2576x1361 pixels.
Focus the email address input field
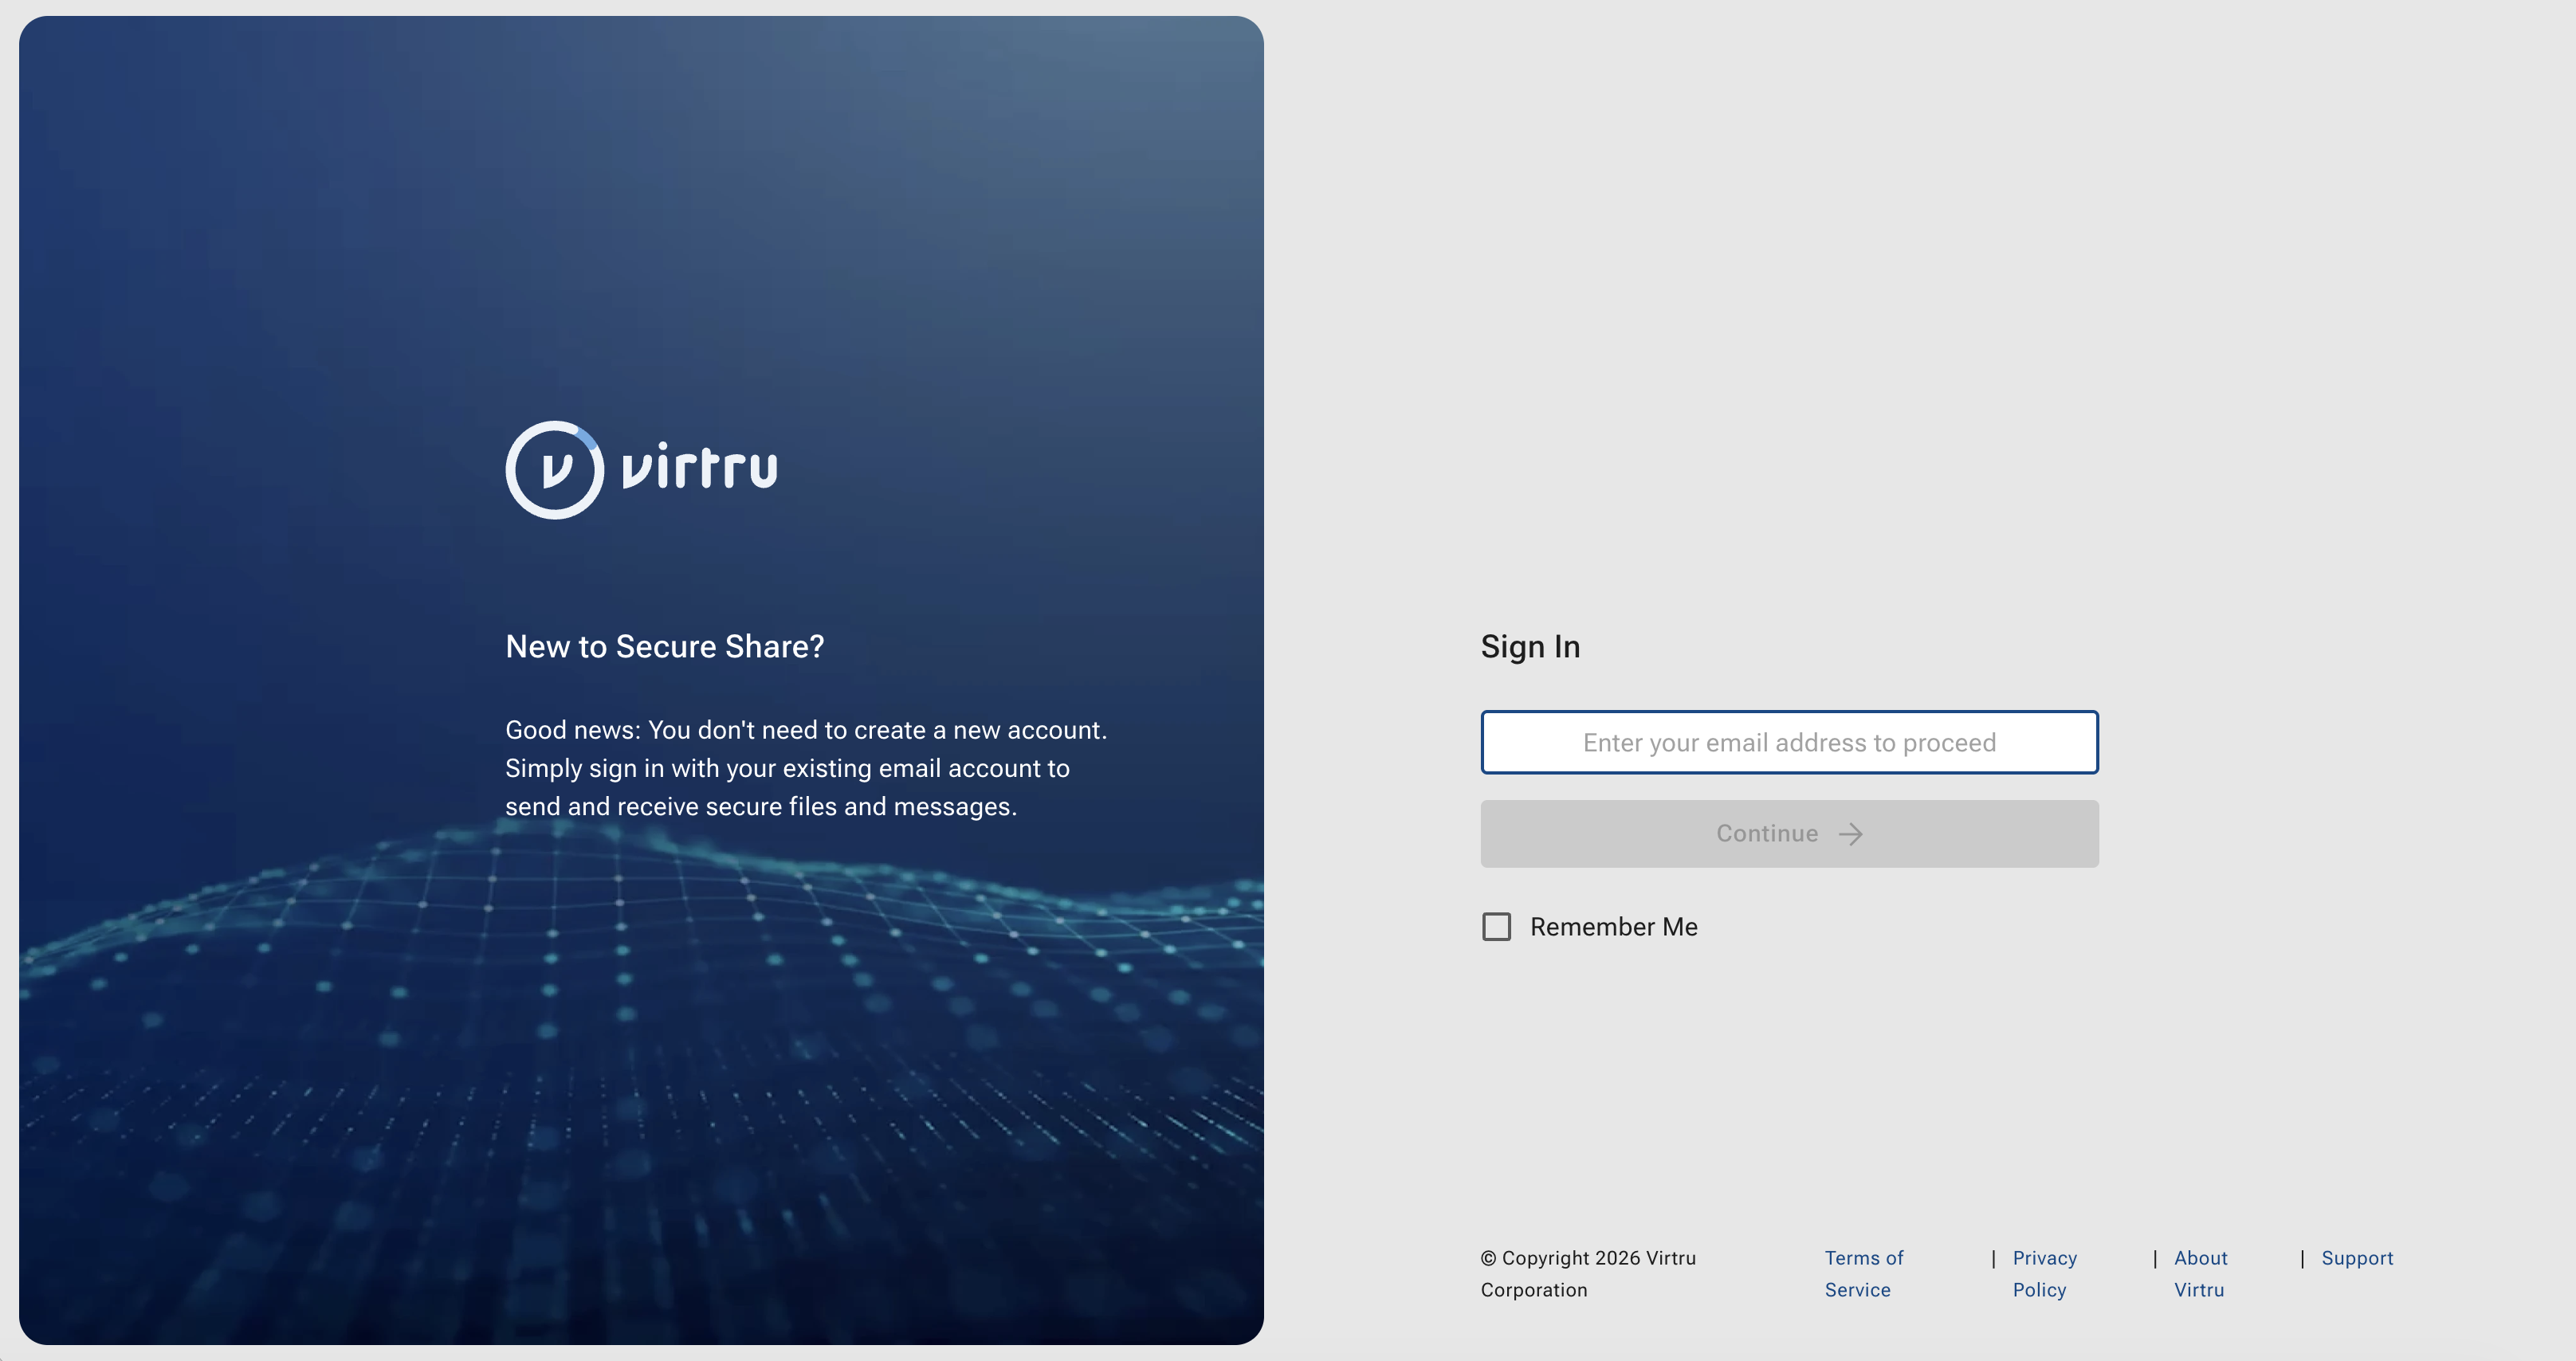click(1789, 742)
